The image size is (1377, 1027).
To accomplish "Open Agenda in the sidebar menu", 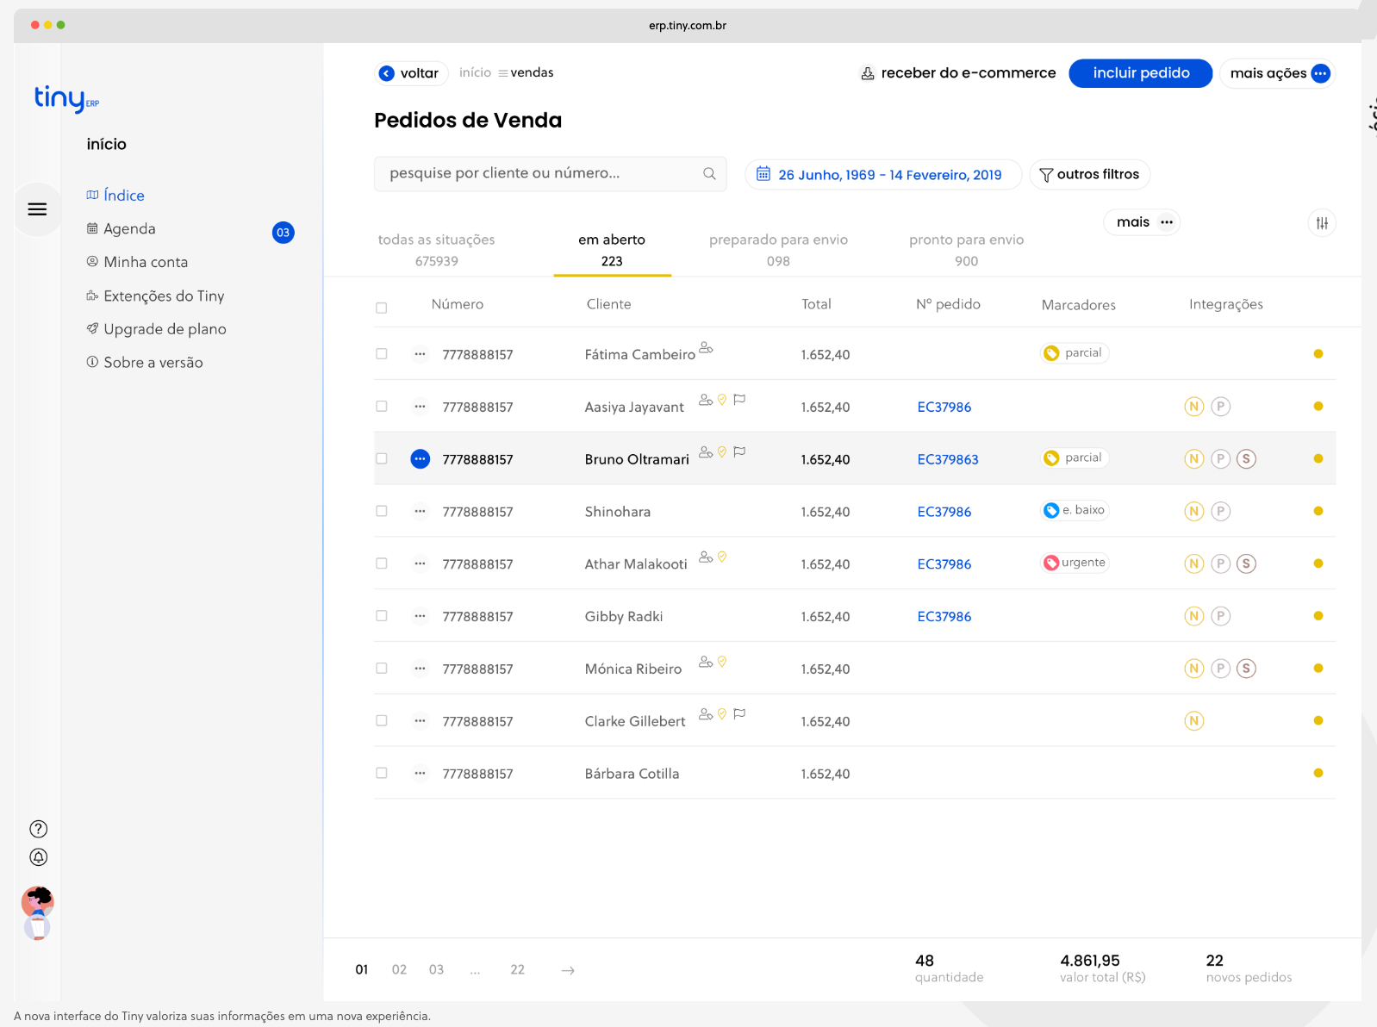I will tap(129, 229).
